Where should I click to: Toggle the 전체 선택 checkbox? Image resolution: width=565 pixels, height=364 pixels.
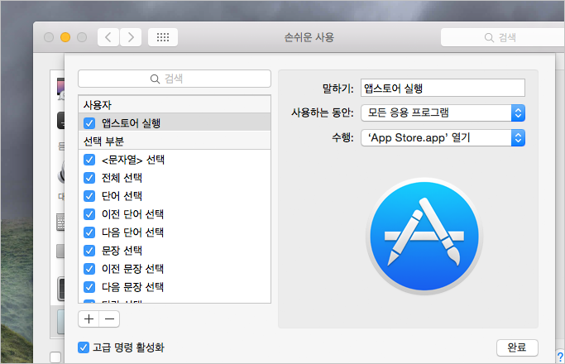tap(89, 178)
